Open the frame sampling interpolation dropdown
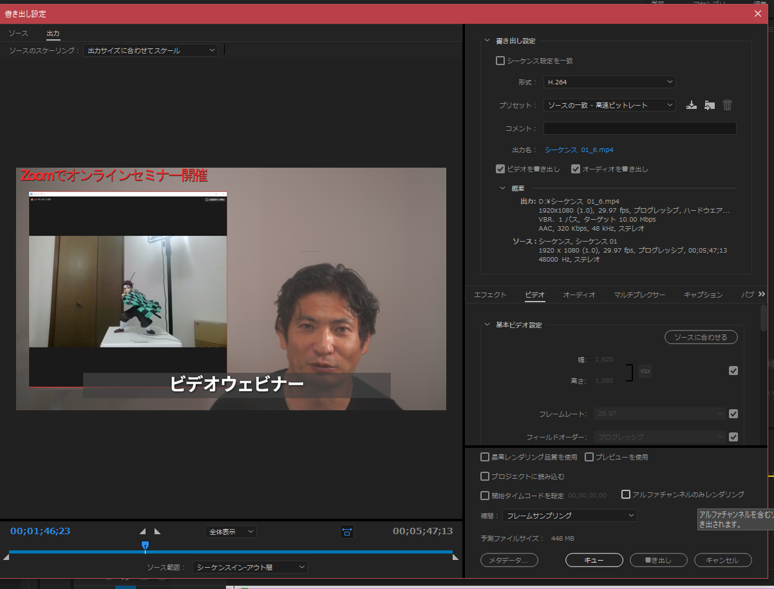Viewport: 774px width, 589px height. (x=570, y=516)
